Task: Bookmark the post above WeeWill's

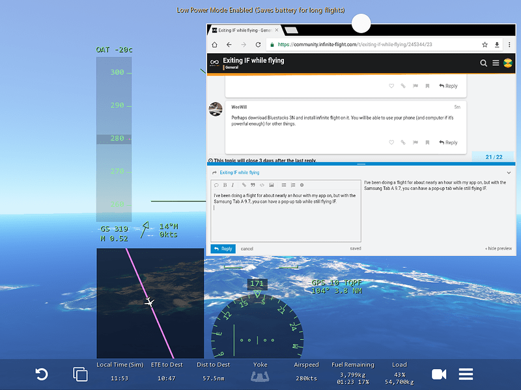Action: [427, 86]
